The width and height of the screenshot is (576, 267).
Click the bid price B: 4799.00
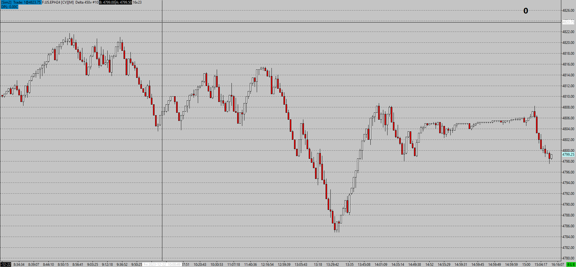pos(107,2)
